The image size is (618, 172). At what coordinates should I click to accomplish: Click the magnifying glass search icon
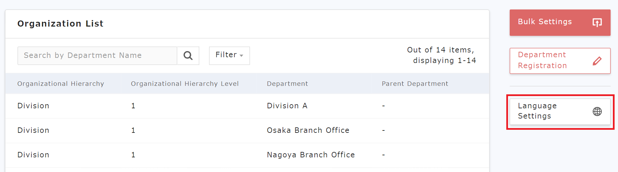click(x=188, y=56)
